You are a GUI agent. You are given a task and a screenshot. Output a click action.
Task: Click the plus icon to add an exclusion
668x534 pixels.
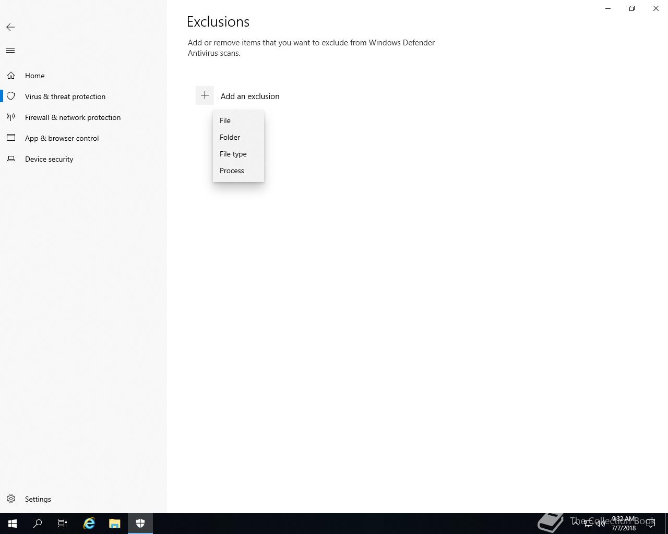205,95
